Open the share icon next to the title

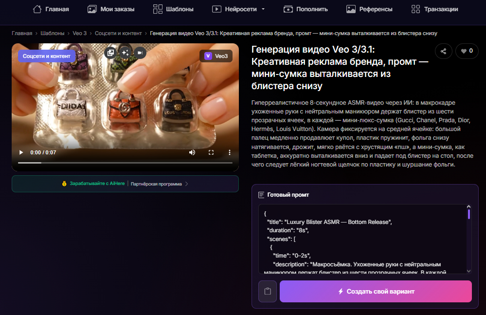pyautogui.click(x=443, y=51)
